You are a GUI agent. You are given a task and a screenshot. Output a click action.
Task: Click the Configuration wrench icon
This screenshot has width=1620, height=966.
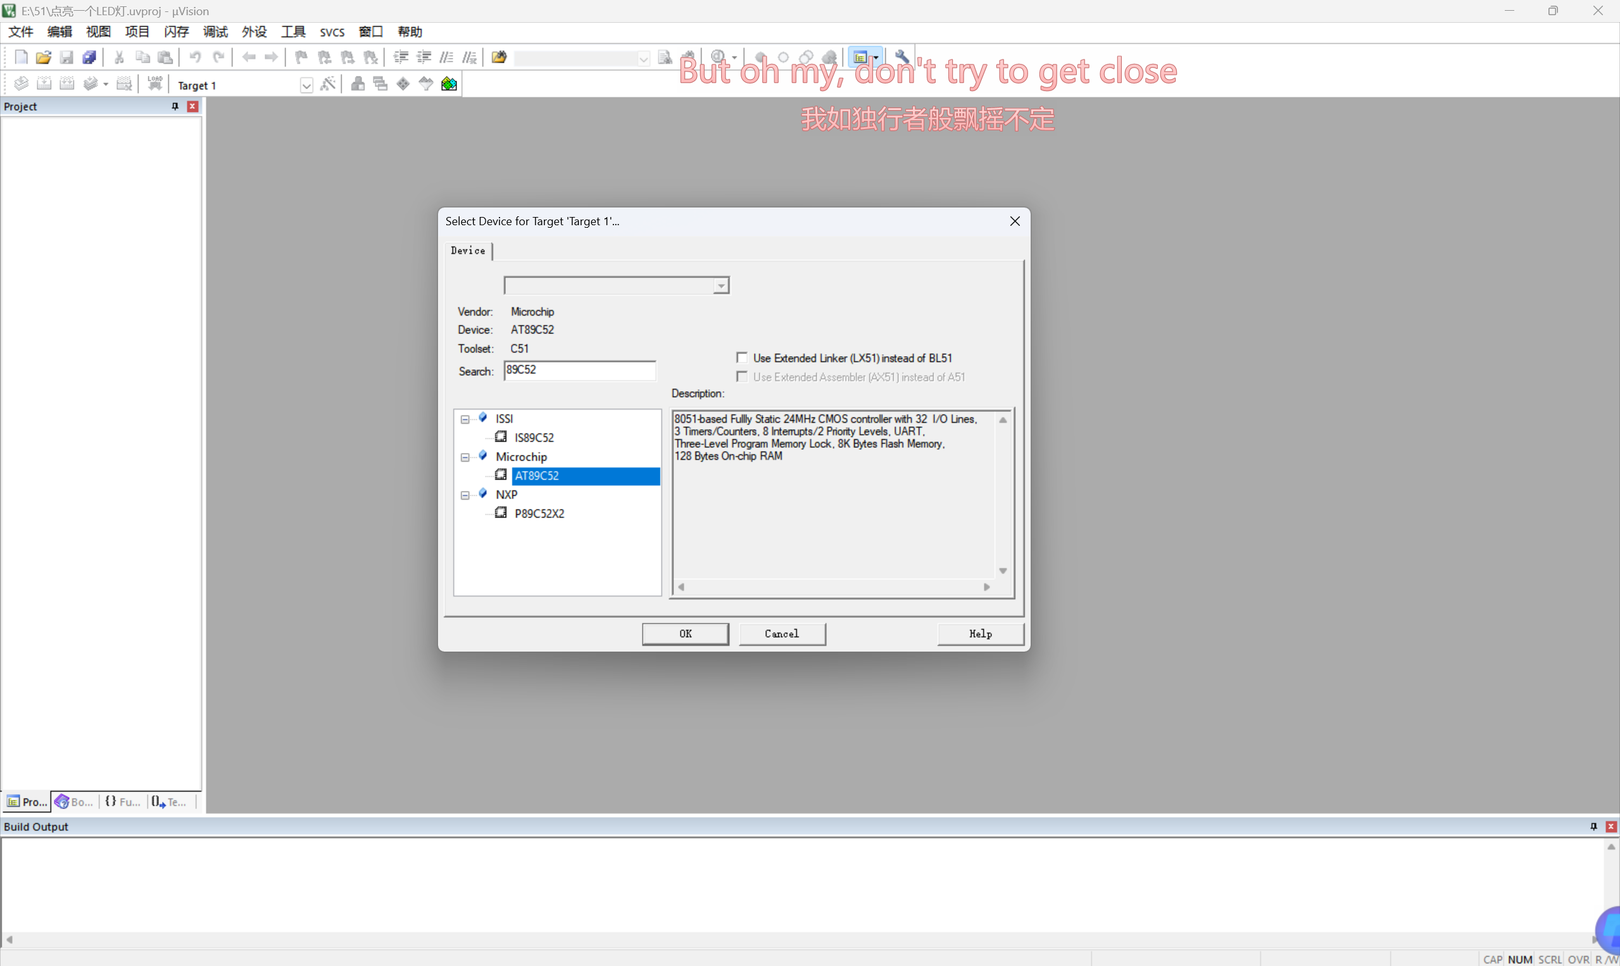click(x=901, y=58)
